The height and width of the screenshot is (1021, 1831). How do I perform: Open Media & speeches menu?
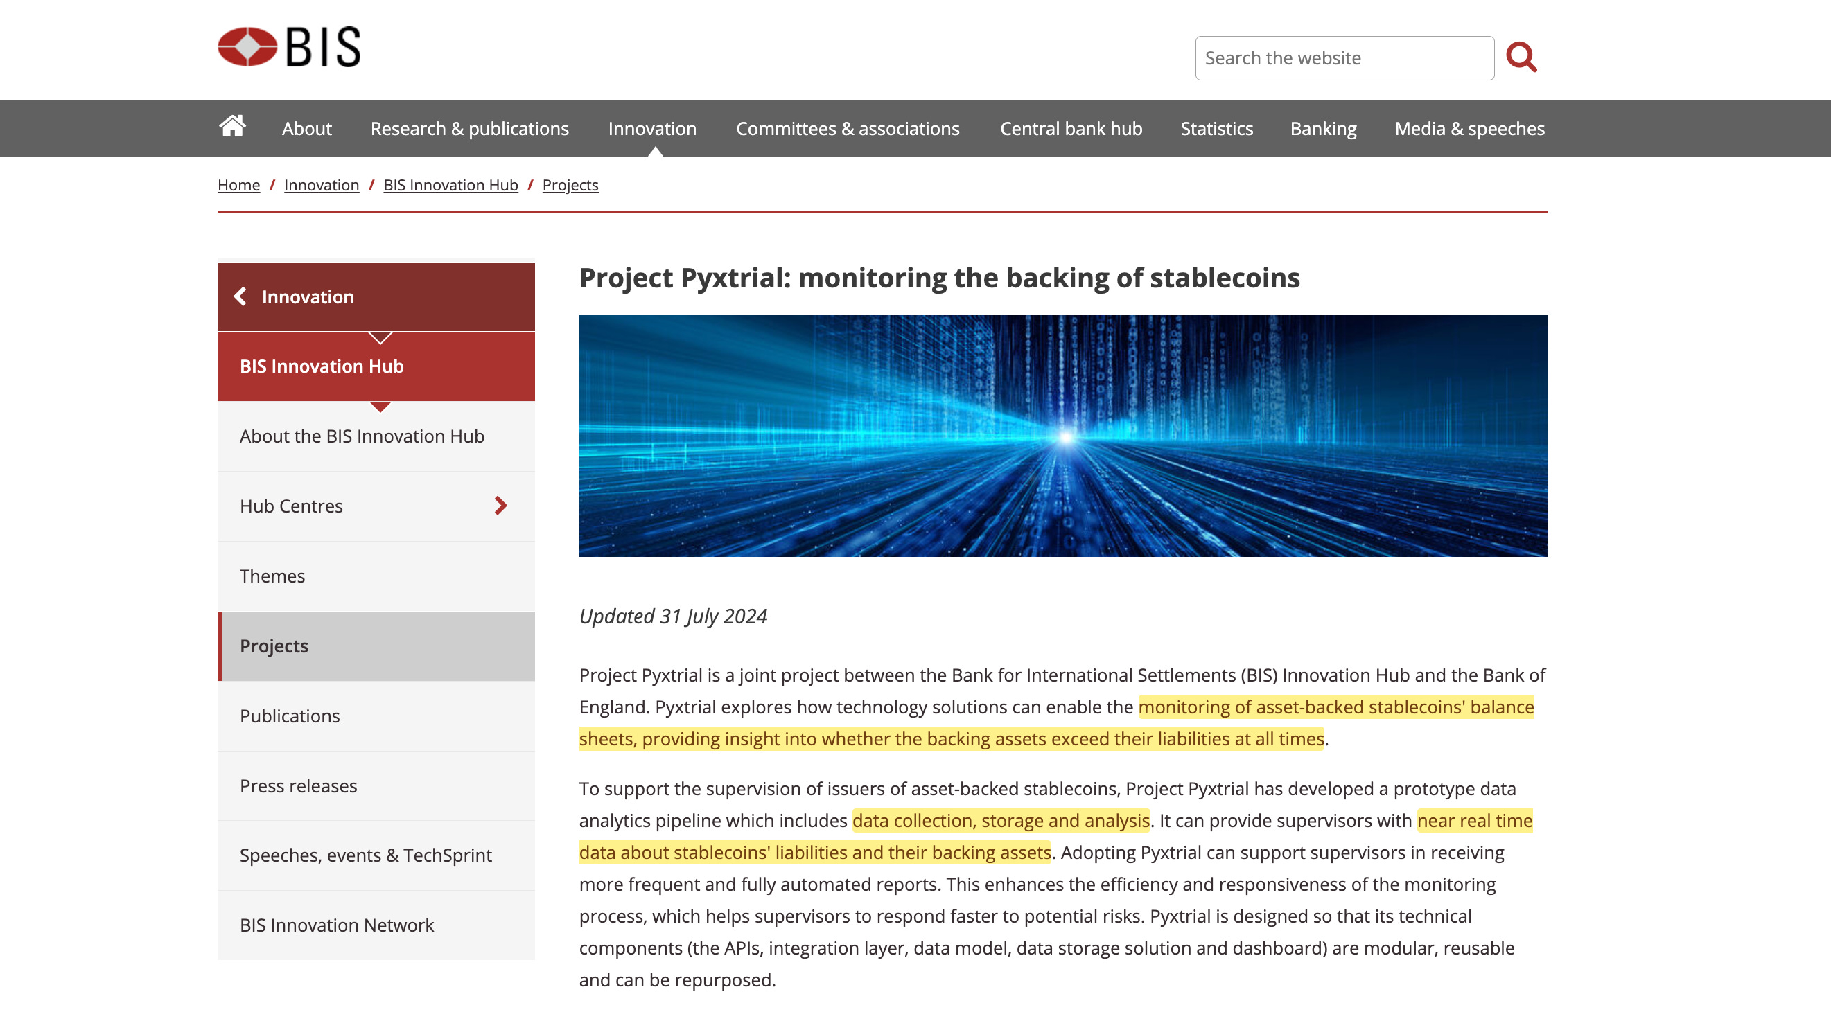(1469, 129)
